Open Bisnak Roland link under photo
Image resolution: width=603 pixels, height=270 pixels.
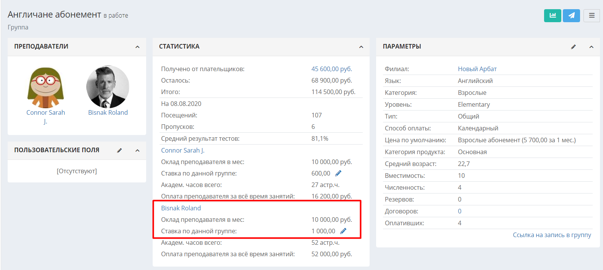click(x=108, y=112)
